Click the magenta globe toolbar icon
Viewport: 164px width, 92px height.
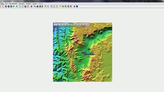tap(11, 6)
